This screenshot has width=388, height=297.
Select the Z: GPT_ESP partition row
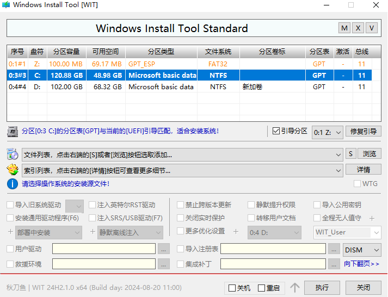[x=189, y=64]
